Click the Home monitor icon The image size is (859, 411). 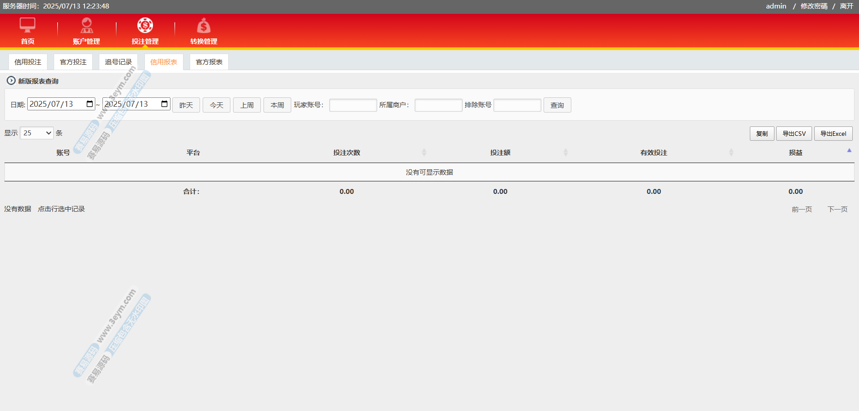pyautogui.click(x=27, y=25)
